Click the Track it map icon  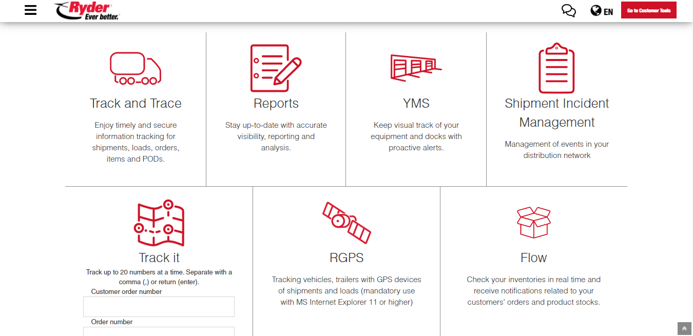click(159, 223)
